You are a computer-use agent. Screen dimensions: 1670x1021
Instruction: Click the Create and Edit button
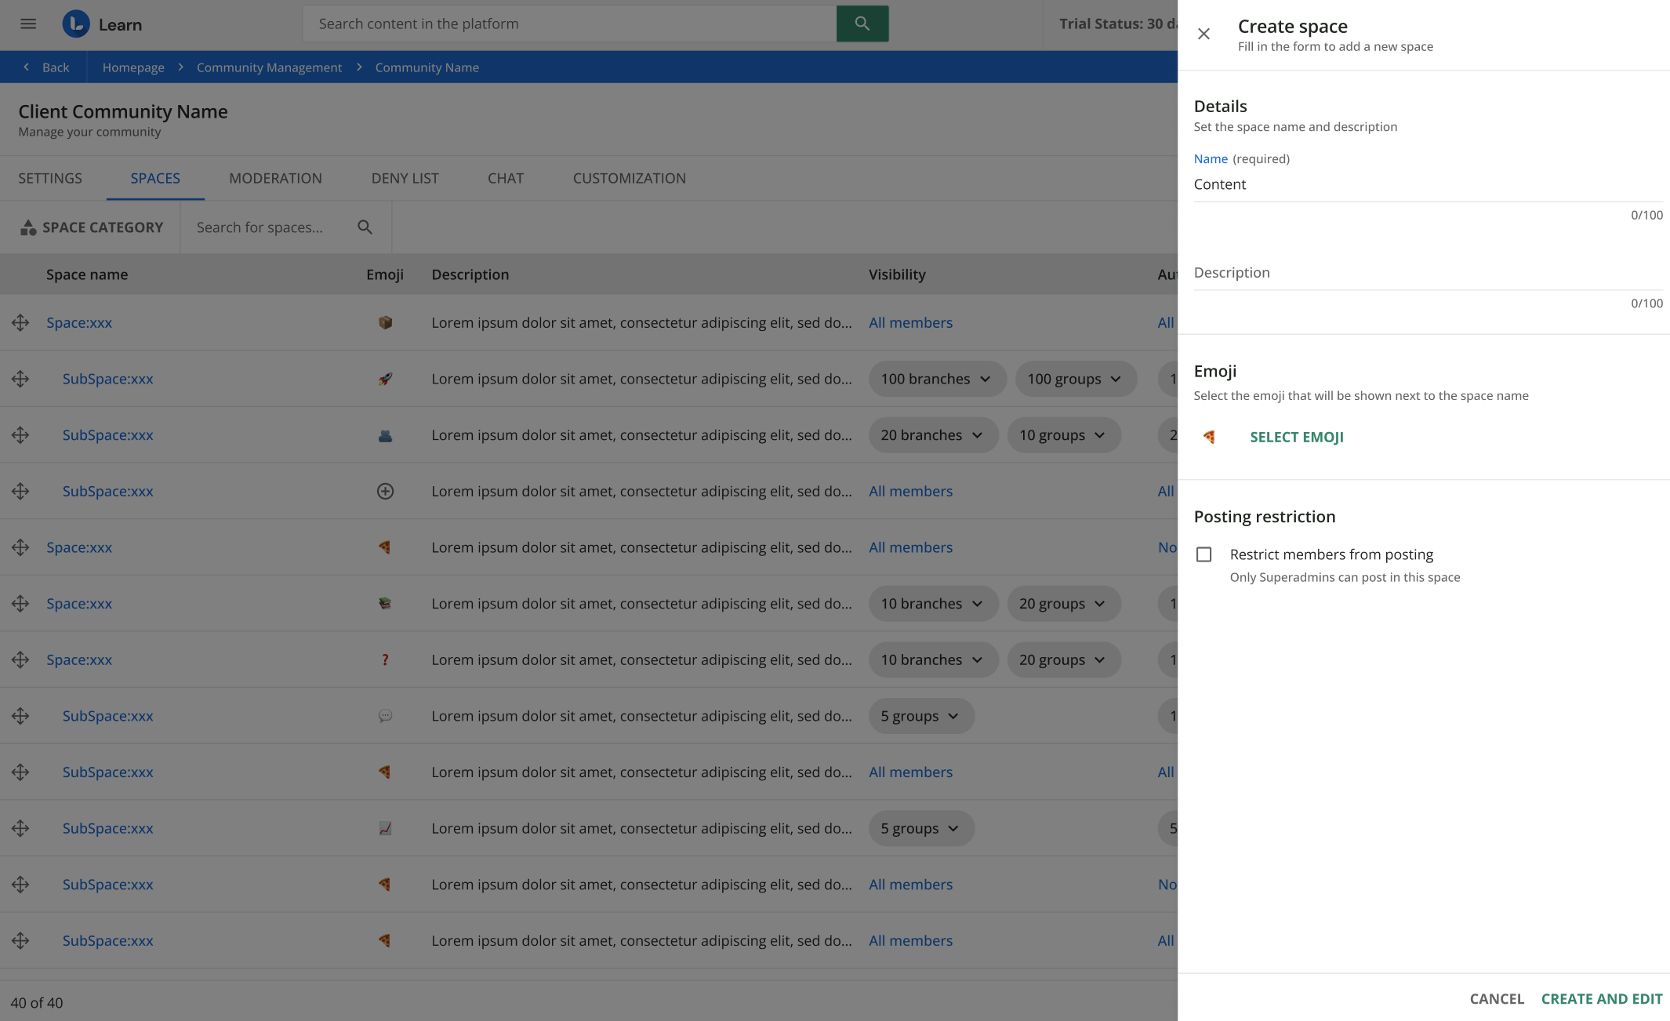pos(1602,999)
